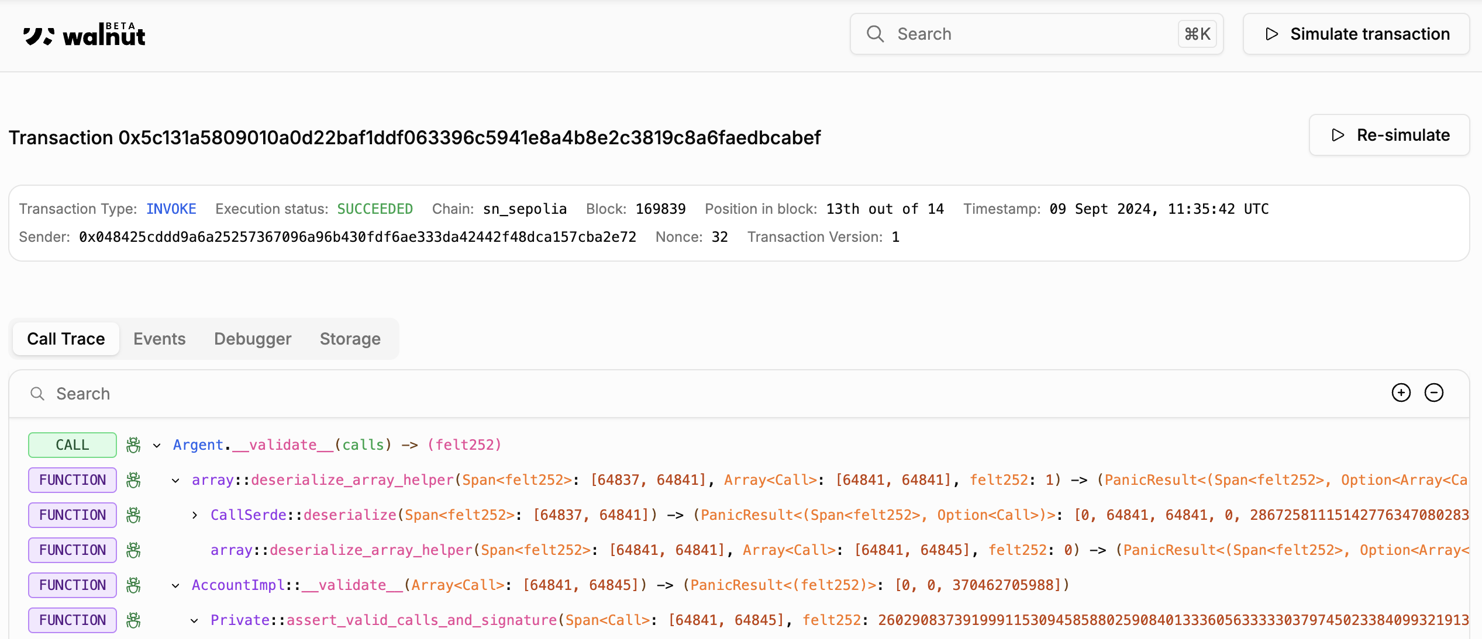
Task: Select the SUCCEEDED execution status text
Action: (375, 209)
